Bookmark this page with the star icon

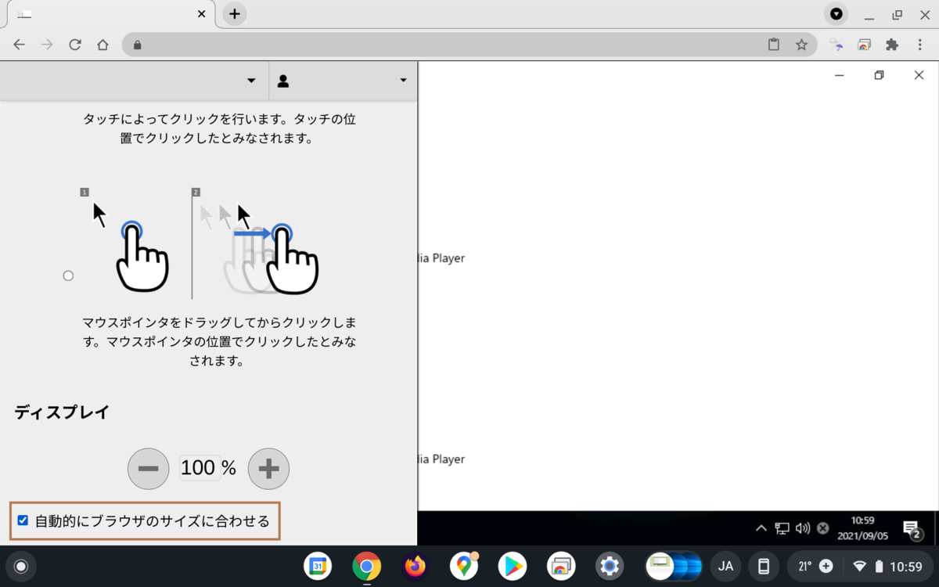[x=801, y=45]
